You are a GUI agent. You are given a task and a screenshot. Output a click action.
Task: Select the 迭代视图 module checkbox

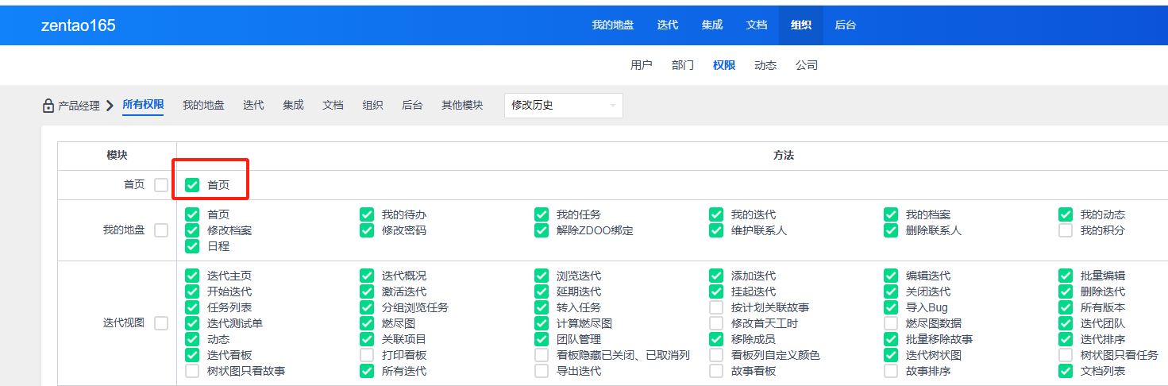[x=161, y=323]
